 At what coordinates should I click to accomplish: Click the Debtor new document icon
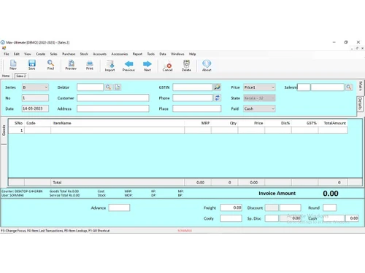[x=118, y=87]
